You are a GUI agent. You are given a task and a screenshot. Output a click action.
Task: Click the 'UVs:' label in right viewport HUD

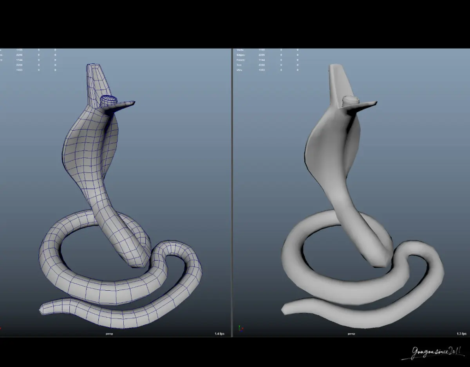tap(240, 70)
